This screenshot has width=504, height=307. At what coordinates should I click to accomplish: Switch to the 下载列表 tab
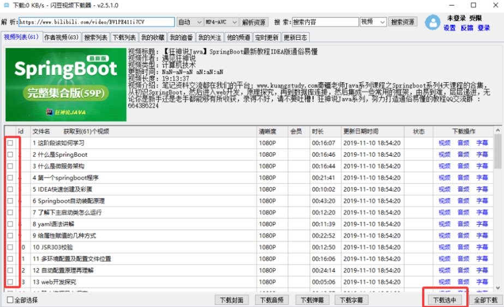click(x=124, y=38)
